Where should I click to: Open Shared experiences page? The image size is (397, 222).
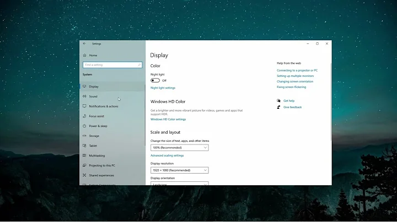click(x=112, y=175)
